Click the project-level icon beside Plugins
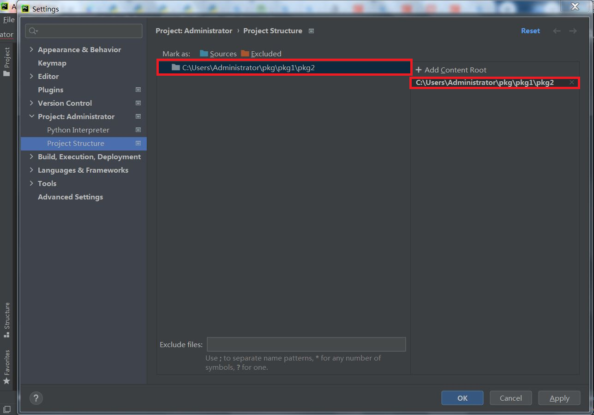This screenshot has width=594, height=415. 138,90
